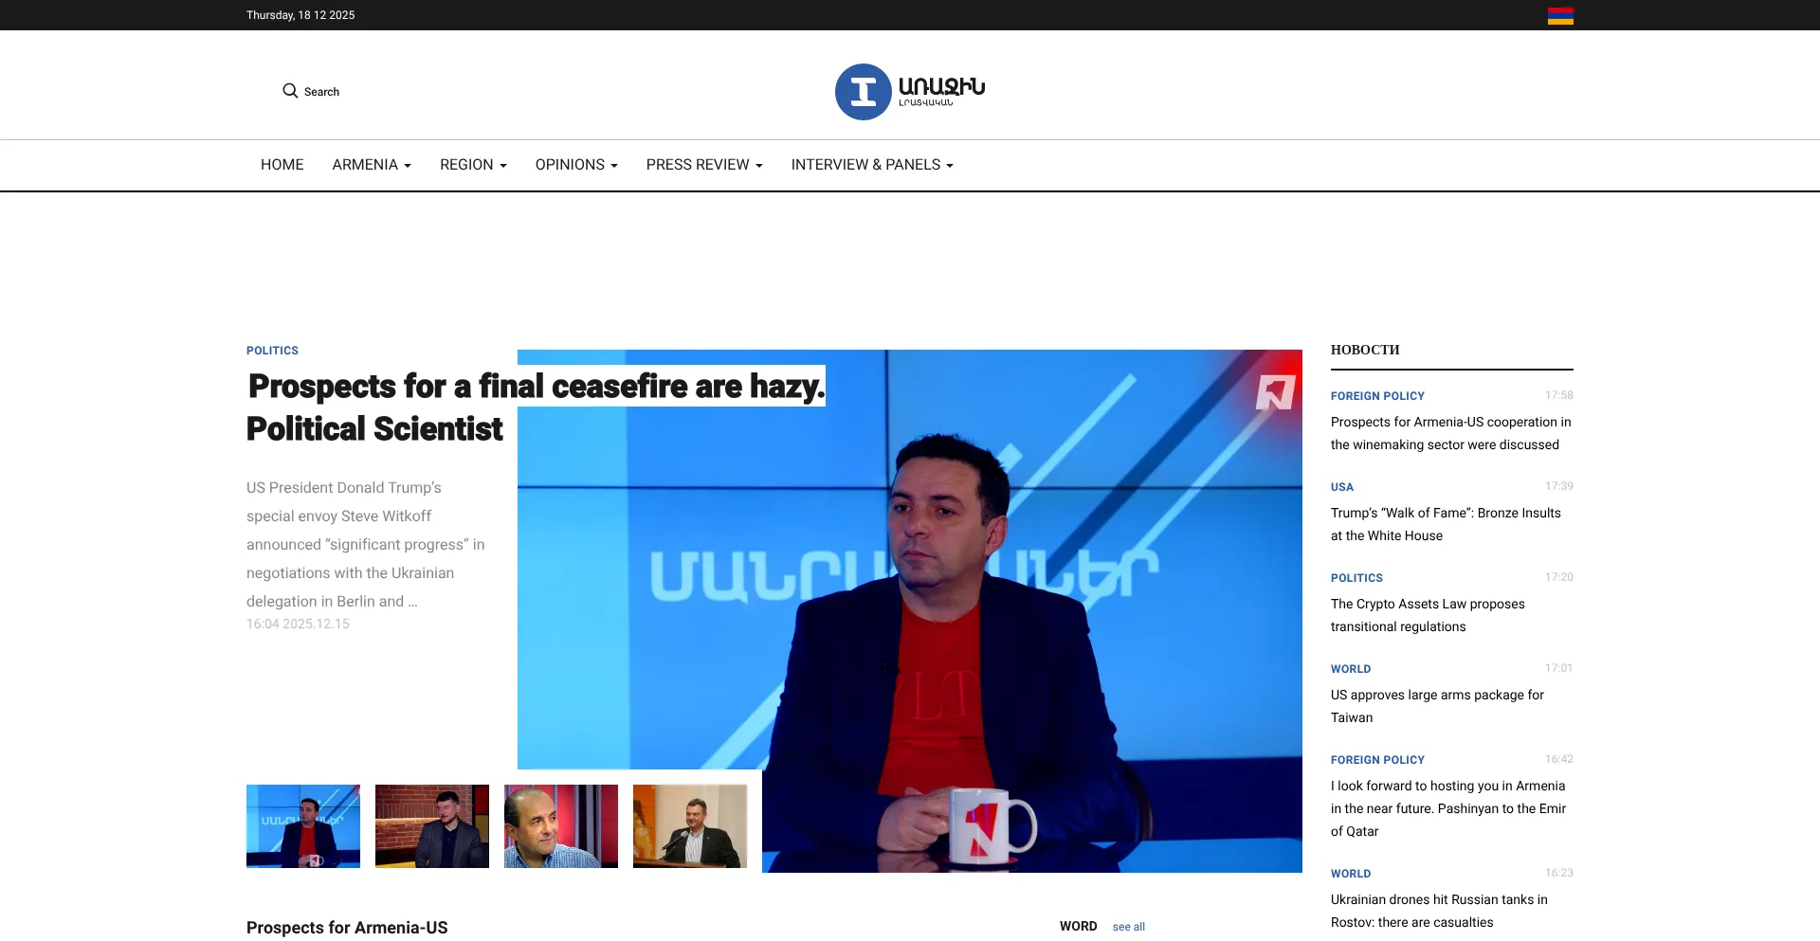Select the thumbnail of man at podium
The height and width of the screenshot is (941, 1820).
690,825
